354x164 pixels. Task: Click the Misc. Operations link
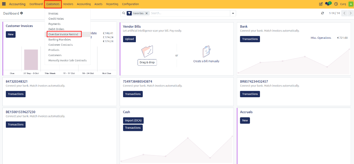pyautogui.click(x=321, y=38)
